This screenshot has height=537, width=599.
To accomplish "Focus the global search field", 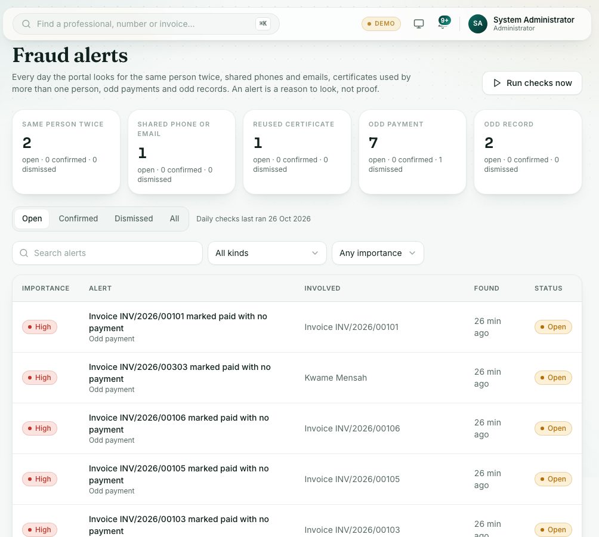I will tap(146, 24).
